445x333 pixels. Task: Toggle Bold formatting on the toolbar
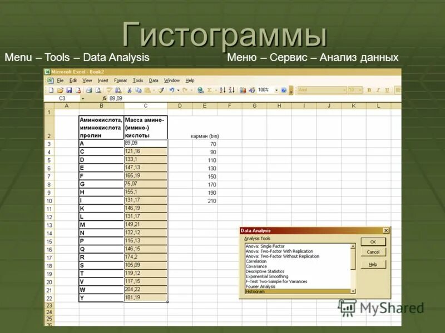(x=369, y=89)
